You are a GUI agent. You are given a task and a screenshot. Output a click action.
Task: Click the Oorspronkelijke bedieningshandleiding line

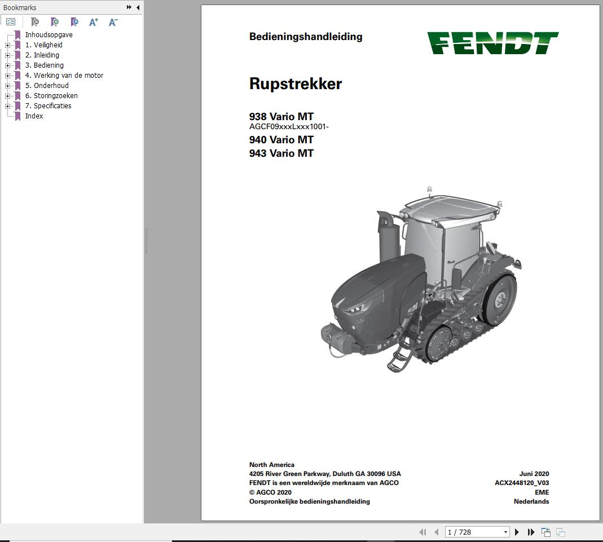(x=310, y=501)
